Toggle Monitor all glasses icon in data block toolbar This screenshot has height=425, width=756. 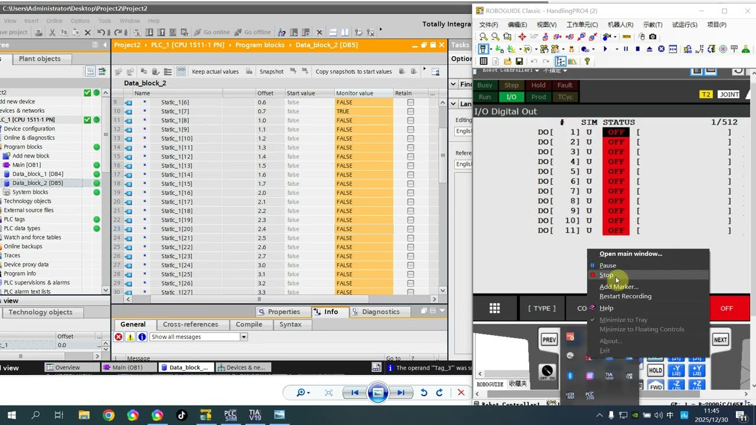181,71
